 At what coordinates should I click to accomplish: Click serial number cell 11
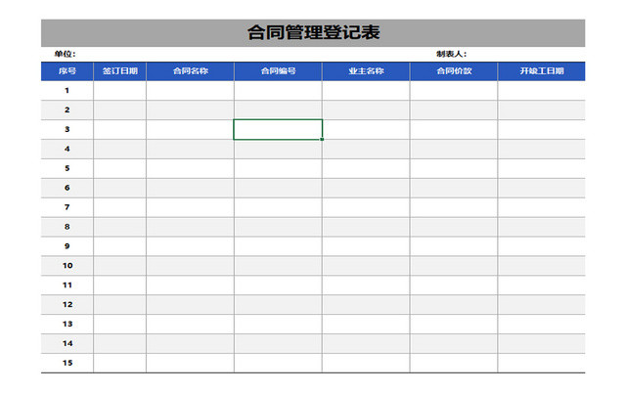click(x=67, y=285)
